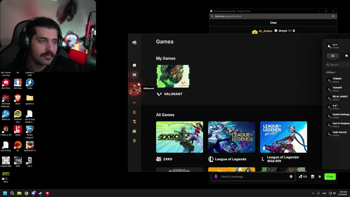Select Teamfight Tactics sidebar icon
The image size is (350, 197).
pos(134,122)
